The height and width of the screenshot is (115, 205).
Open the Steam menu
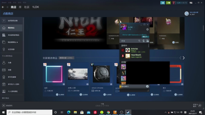point(4,3)
